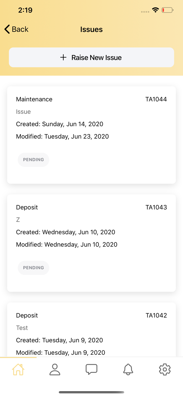Screen dimensions: 183x397
Task: Tap the Home tab icon
Action: click(x=18, y=369)
